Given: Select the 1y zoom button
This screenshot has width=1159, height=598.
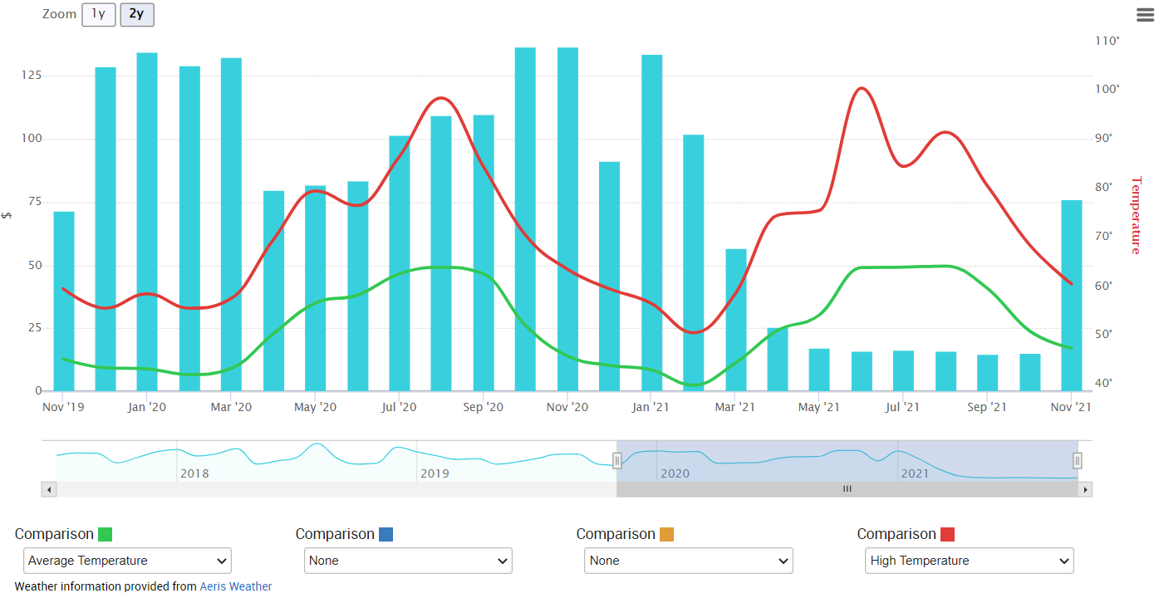Looking at the screenshot, I should tap(98, 14).
